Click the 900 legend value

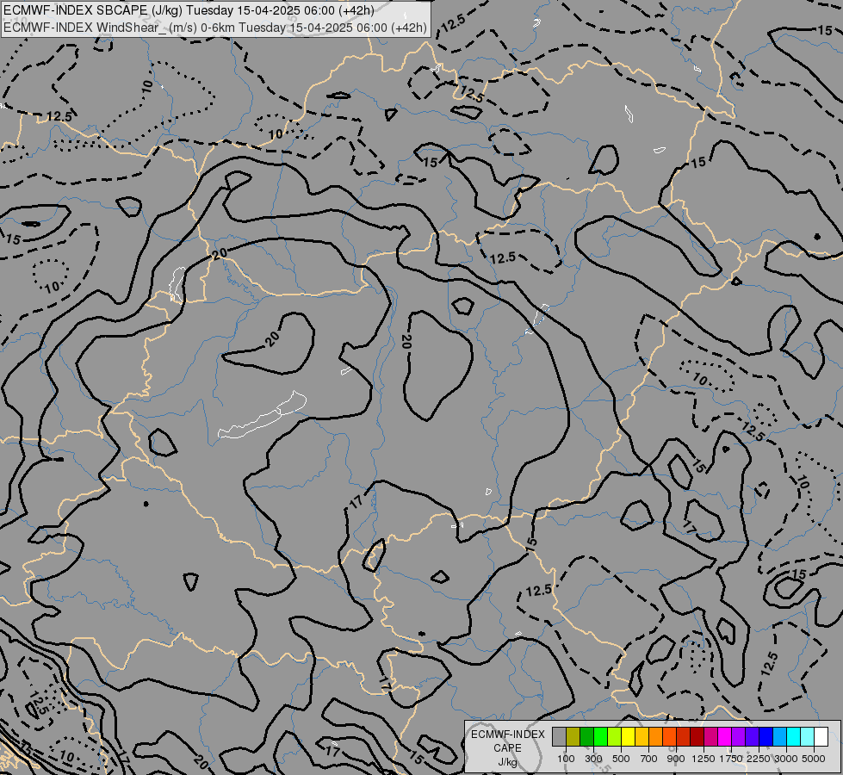676,759
